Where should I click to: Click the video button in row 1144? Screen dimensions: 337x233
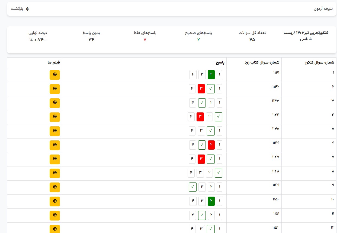[55, 117]
